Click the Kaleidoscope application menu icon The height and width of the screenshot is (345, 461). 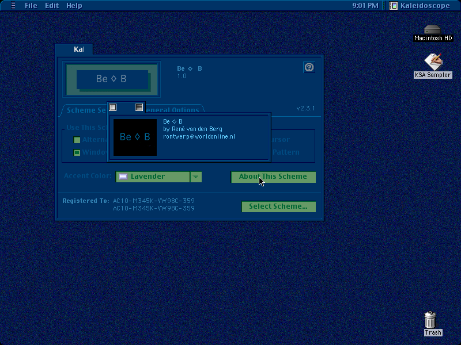click(394, 6)
